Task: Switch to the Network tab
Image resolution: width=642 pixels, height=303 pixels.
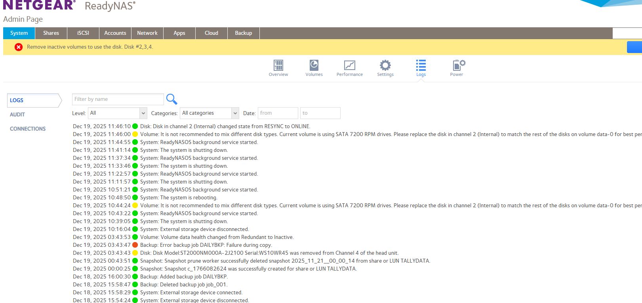Action: 147,33
